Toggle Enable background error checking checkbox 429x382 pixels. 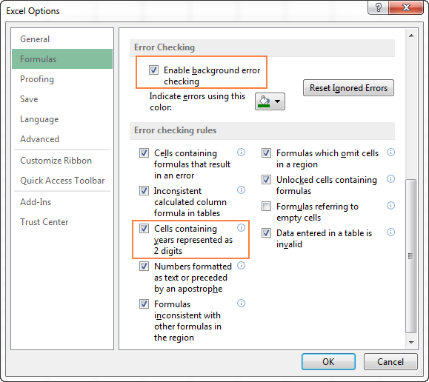pos(153,70)
